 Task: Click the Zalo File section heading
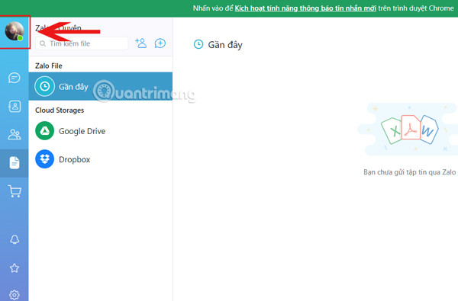[x=49, y=66]
